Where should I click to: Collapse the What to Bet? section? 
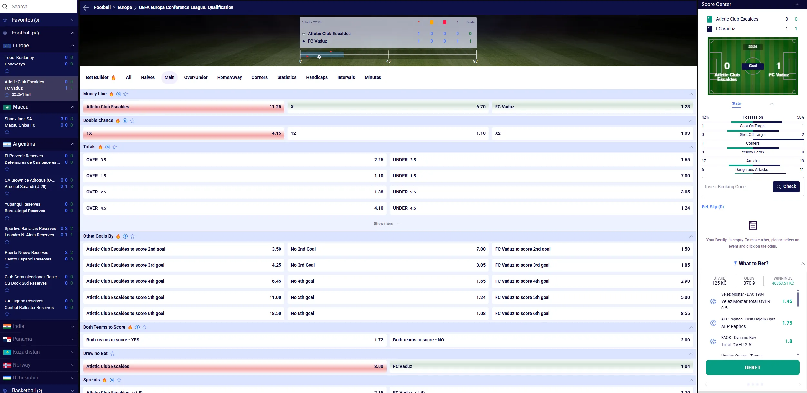[802, 264]
